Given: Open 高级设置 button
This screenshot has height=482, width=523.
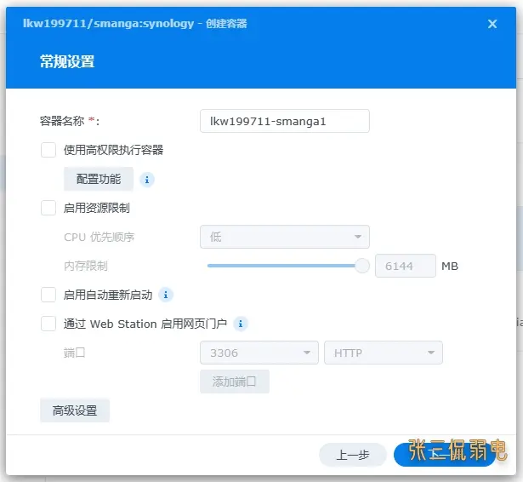Looking at the screenshot, I should (75, 410).
